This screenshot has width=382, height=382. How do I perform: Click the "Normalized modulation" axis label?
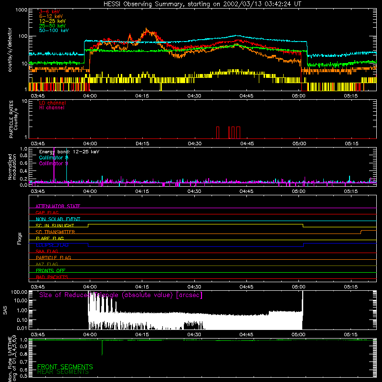(12, 167)
